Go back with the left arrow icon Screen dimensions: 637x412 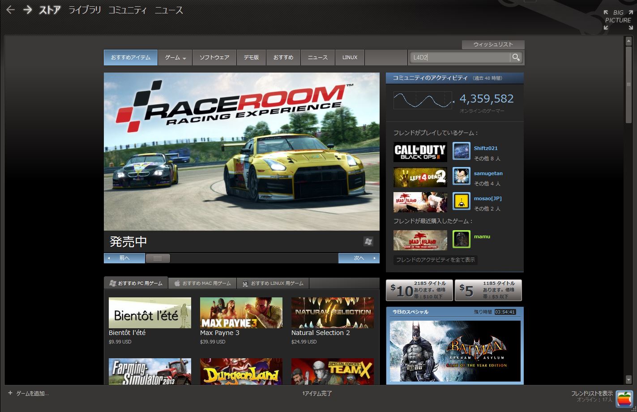(x=10, y=9)
